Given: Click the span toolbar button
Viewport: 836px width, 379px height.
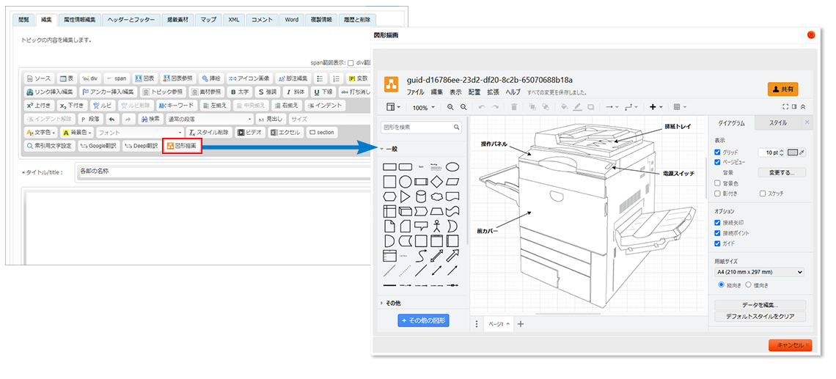Looking at the screenshot, I should coord(116,78).
